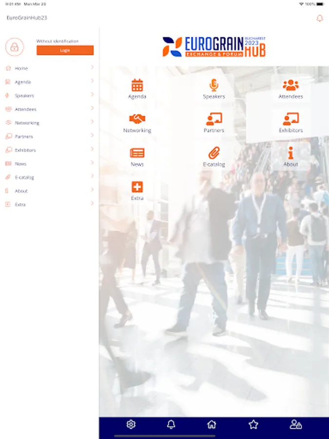Open the About info tile
This screenshot has height=439, width=329.
[290, 157]
